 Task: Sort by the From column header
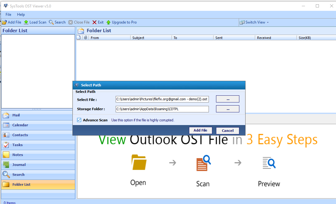(x=110, y=38)
